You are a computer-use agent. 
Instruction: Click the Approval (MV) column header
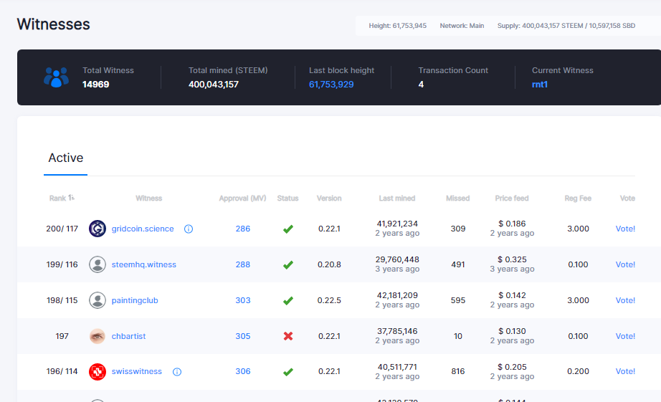coord(242,198)
